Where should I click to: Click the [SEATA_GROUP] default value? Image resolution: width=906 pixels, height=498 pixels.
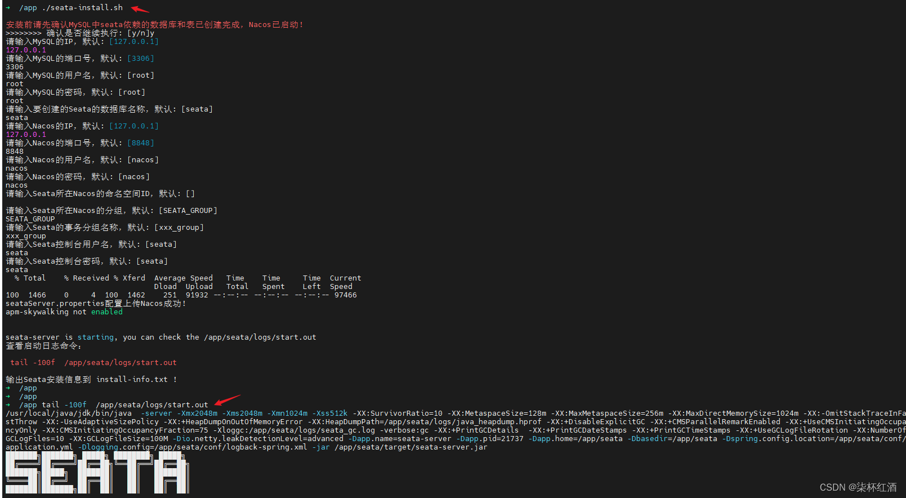pyautogui.click(x=188, y=210)
